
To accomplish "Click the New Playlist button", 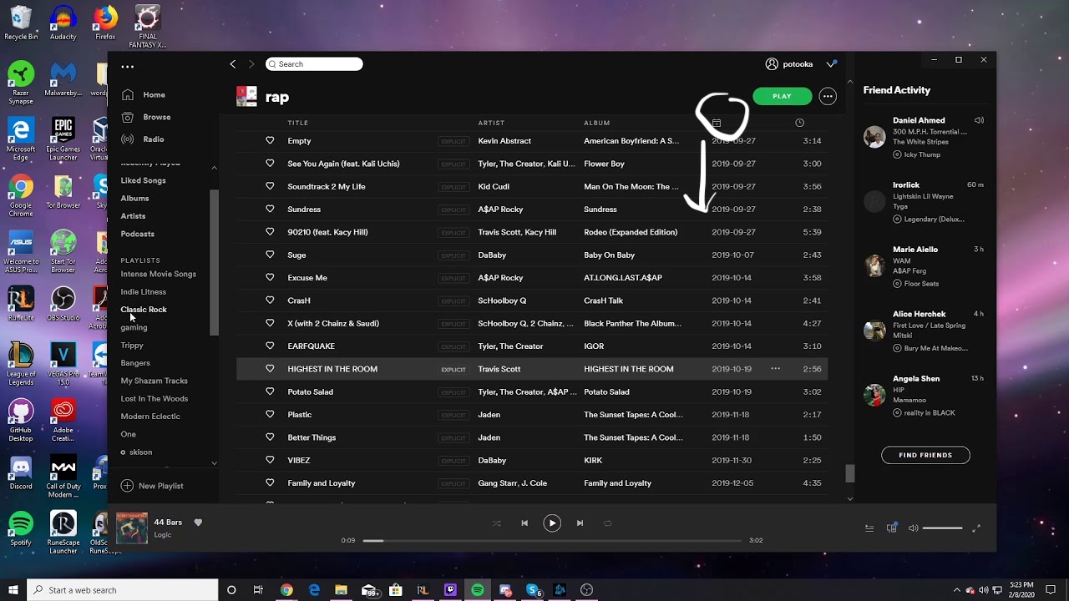I will [x=152, y=486].
